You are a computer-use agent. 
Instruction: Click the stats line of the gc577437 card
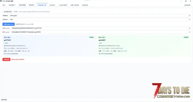(x=17, y=51)
